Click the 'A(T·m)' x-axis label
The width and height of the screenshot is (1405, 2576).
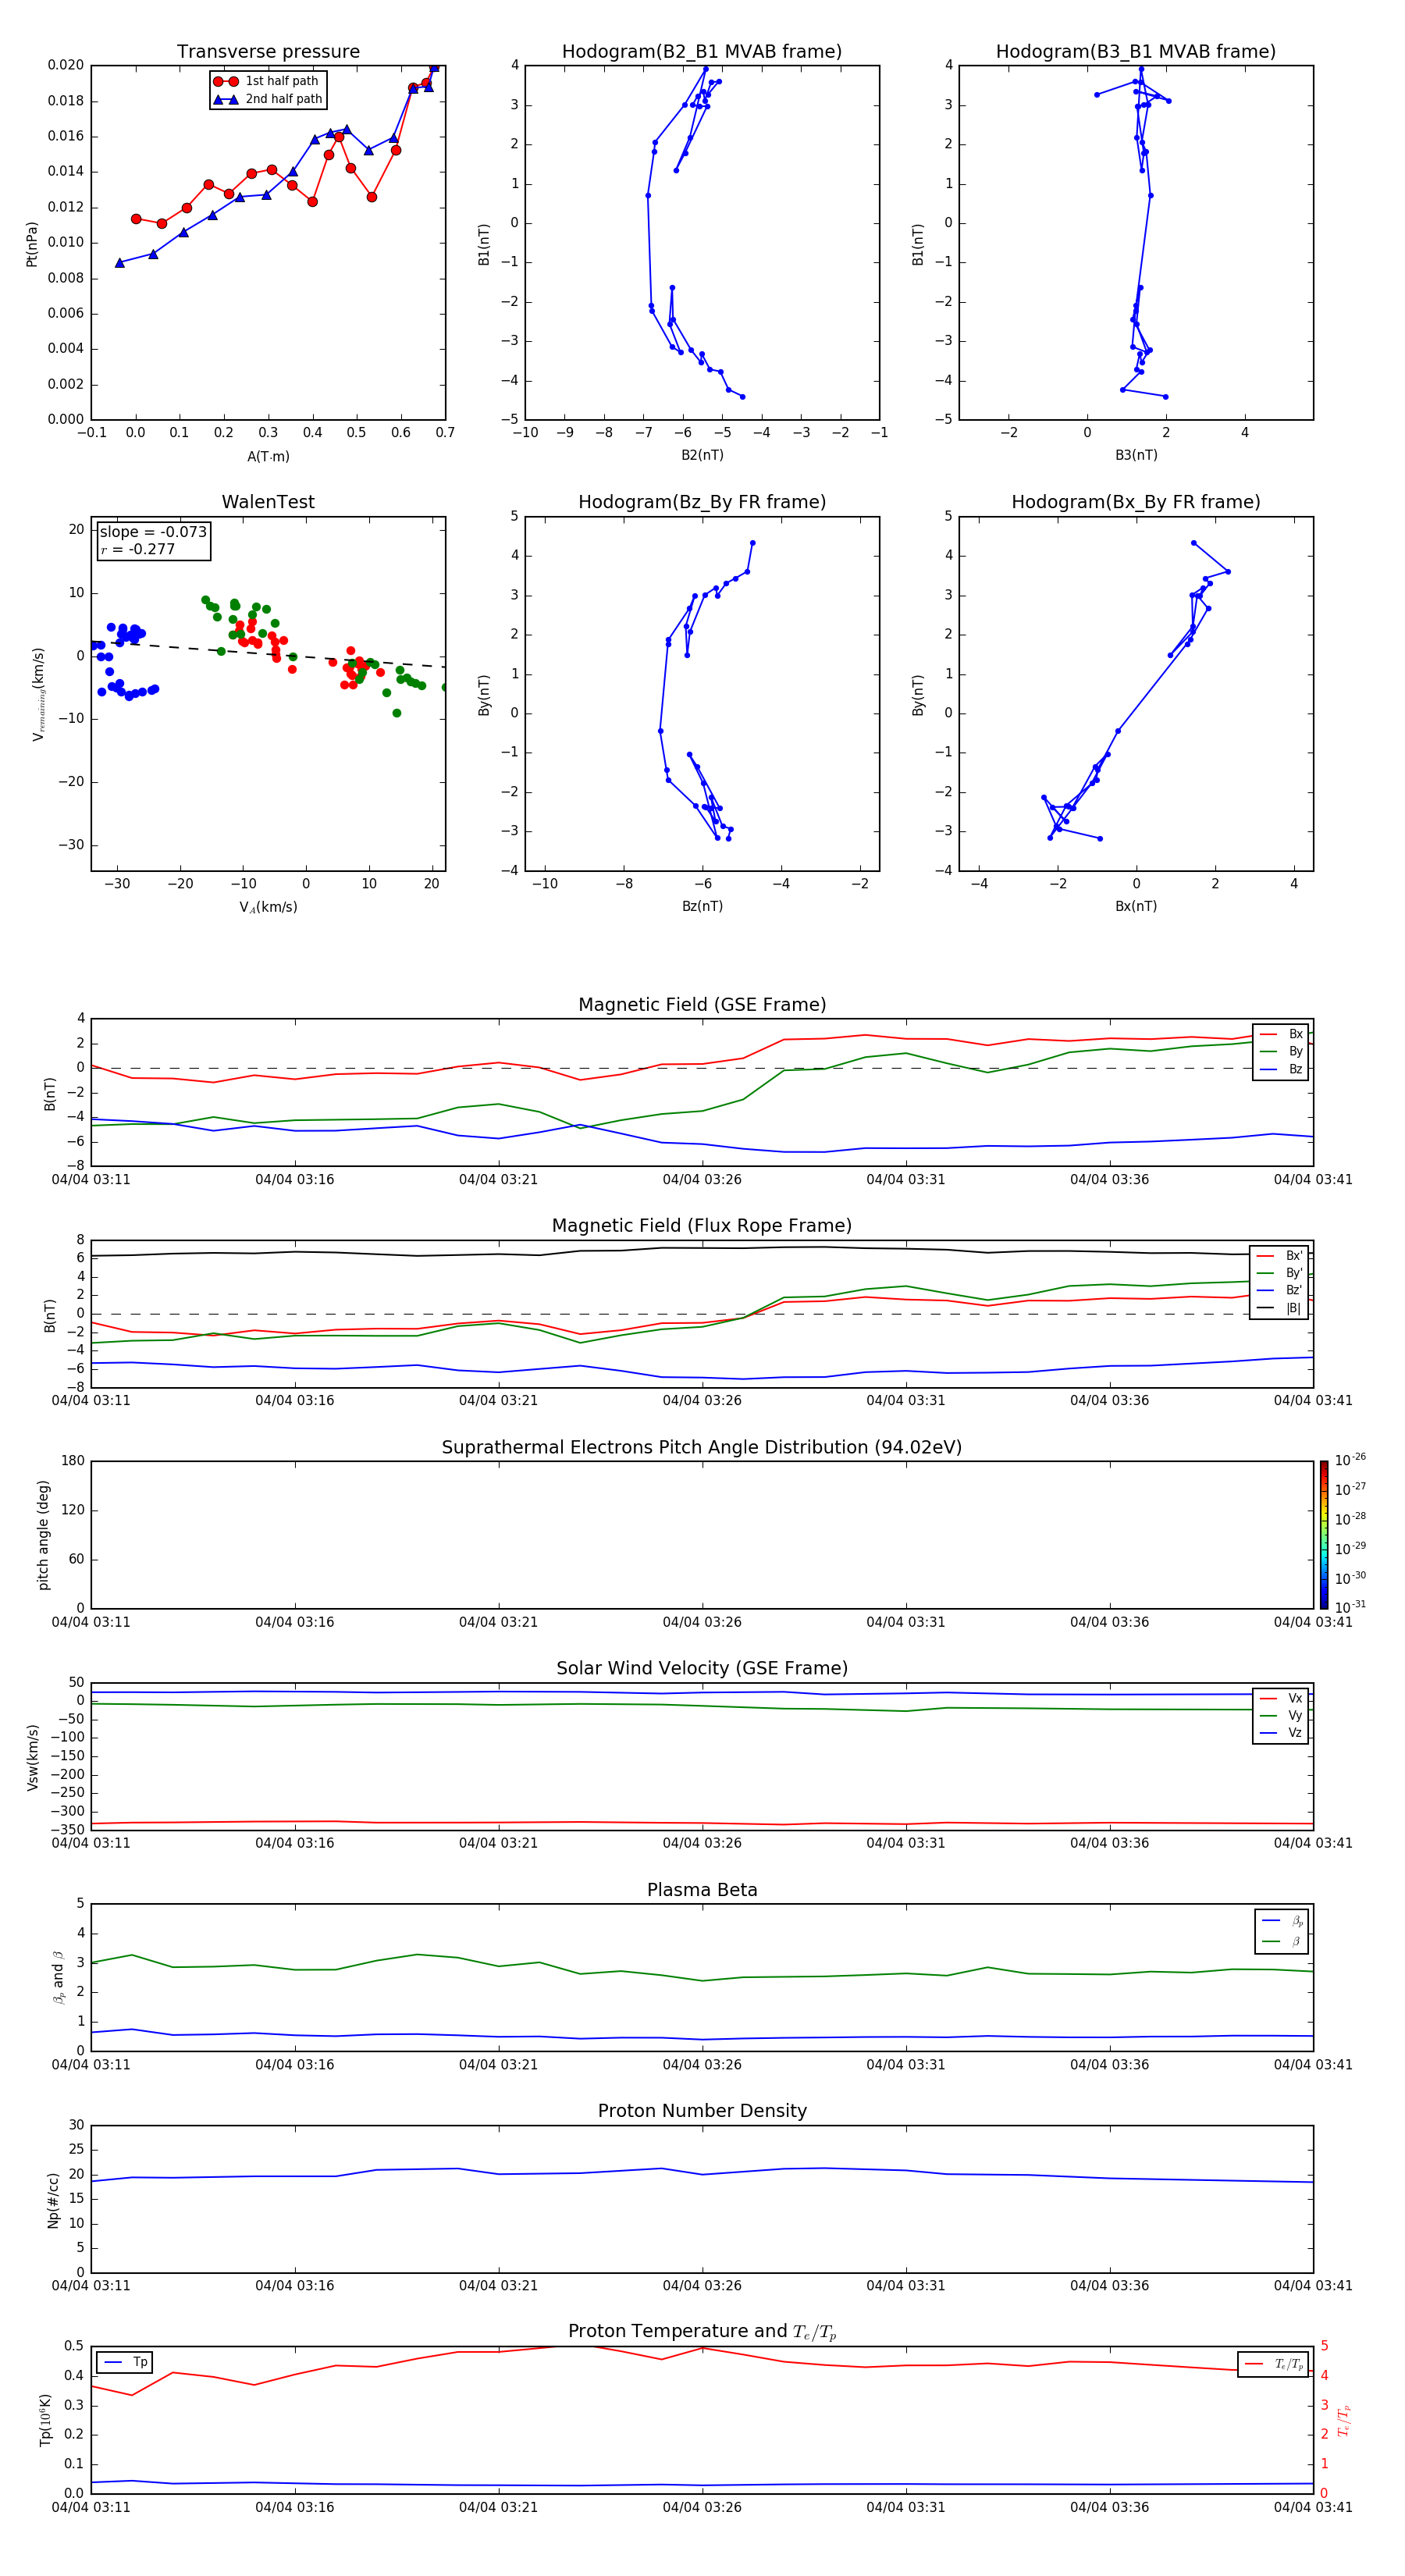(x=268, y=456)
